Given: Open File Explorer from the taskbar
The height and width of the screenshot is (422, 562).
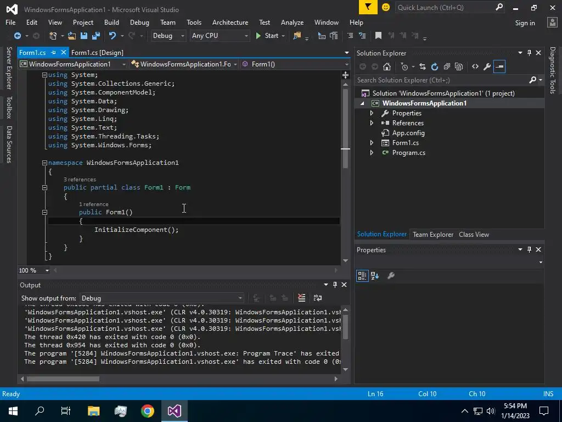Looking at the screenshot, I should coord(93,411).
